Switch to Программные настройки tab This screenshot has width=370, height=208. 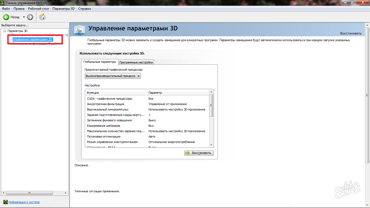point(136,62)
